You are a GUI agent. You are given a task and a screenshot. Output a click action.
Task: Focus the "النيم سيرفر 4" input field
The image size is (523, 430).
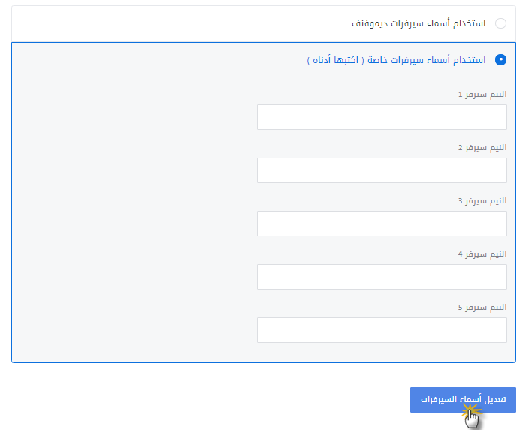(x=382, y=277)
